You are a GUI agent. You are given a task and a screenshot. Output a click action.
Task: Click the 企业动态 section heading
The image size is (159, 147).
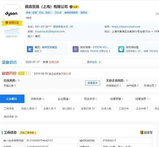click(x=9, y=62)
